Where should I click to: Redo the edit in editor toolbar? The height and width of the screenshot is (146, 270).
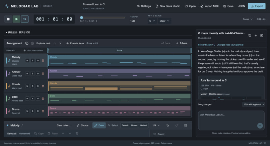pos(177,126)
